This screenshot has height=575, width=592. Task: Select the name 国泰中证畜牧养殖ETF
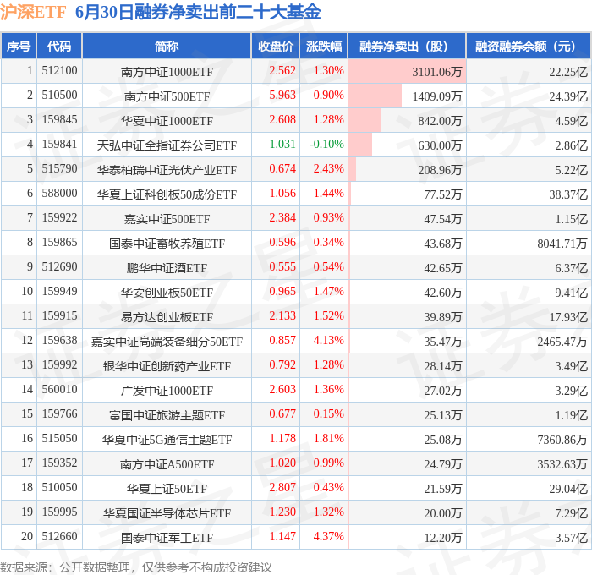167,244
